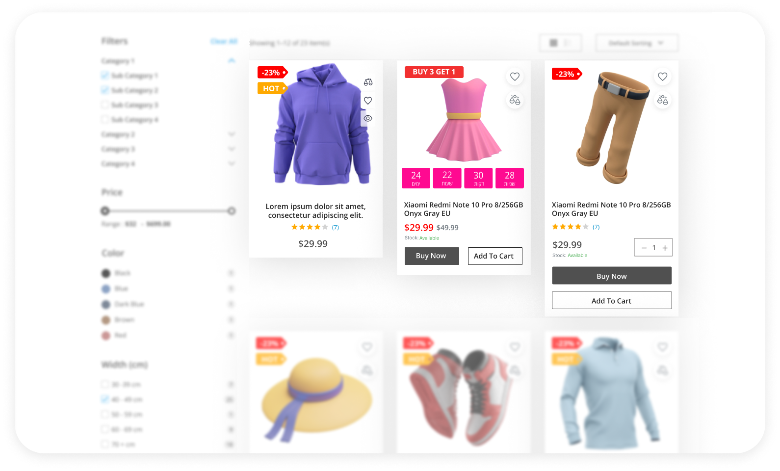Click heart icon on pink dress card
The image size is (780, 471).
[515, 77]
